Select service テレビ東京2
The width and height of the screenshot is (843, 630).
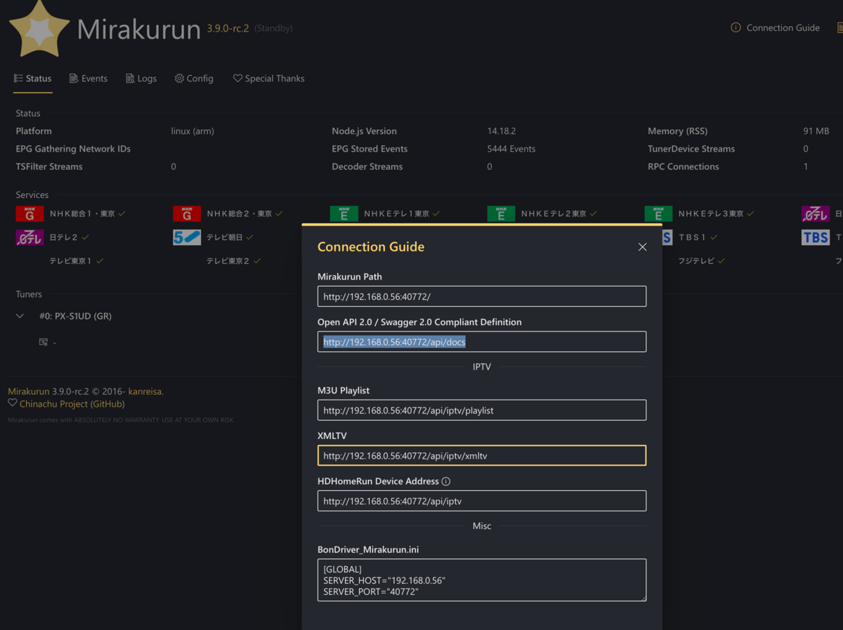point(228,261)
